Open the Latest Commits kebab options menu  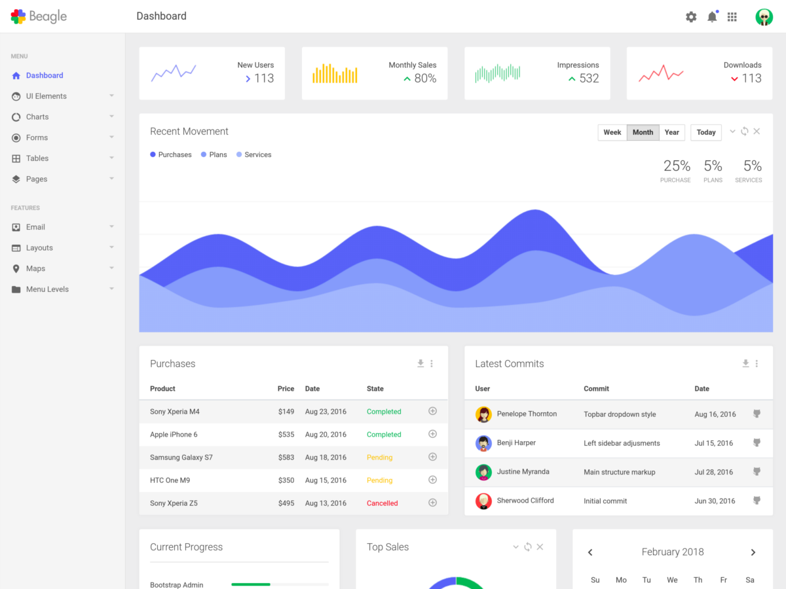757,363
